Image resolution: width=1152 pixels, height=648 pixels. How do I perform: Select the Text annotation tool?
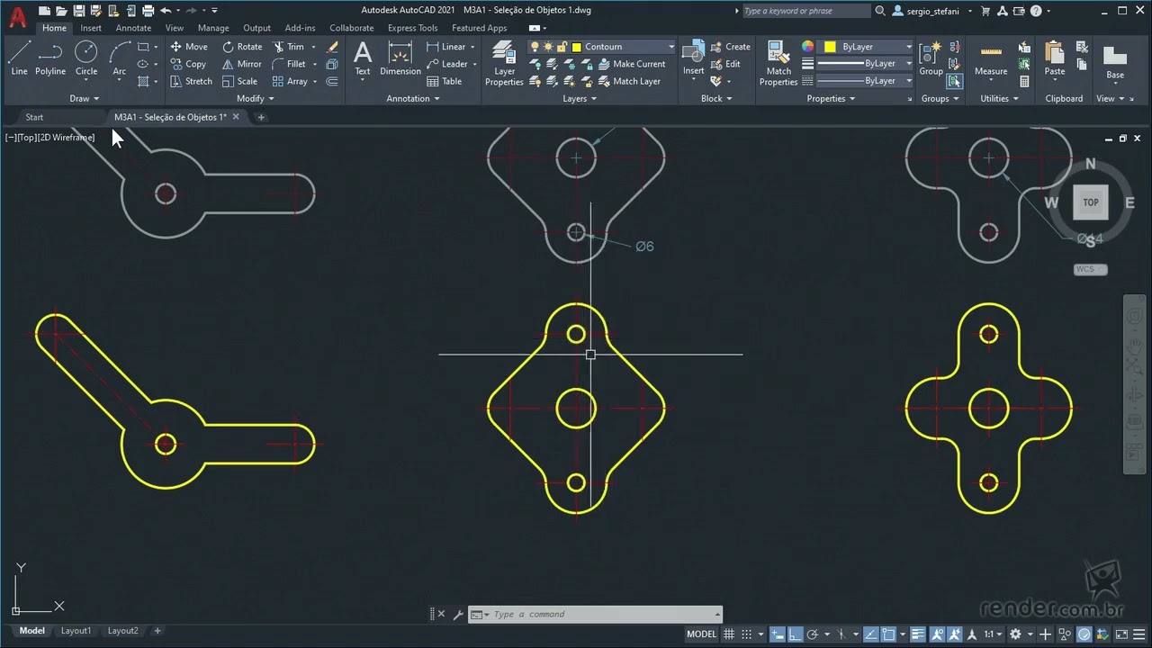[363, 58]
